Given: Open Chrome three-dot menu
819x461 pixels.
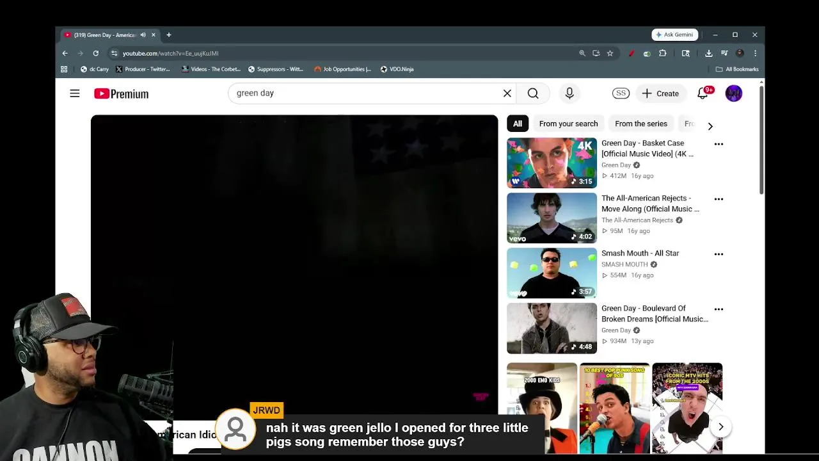Looking at the screenshot, I should coord(755,53).
